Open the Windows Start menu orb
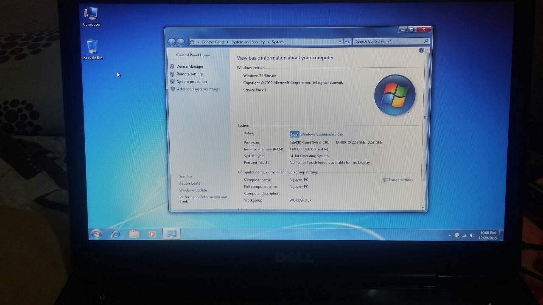The width and height of the screenshot is (543, 305). (x=96, y=234)
